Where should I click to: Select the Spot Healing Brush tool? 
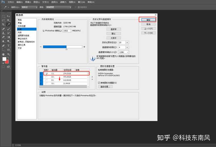pos(3,29)
